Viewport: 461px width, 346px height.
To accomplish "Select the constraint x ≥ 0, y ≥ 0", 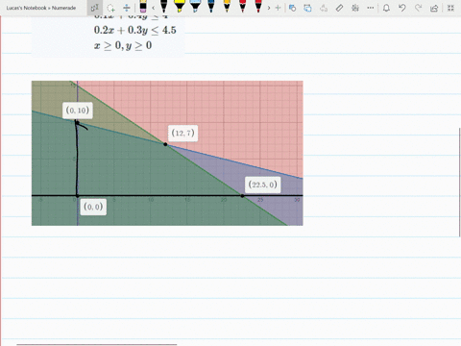I will point(123,45).
